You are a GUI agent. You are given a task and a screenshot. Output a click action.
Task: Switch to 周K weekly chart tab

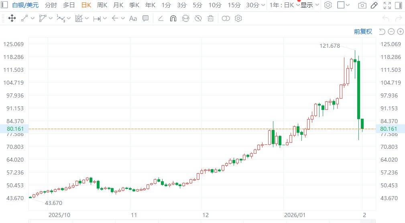(102, 5)
